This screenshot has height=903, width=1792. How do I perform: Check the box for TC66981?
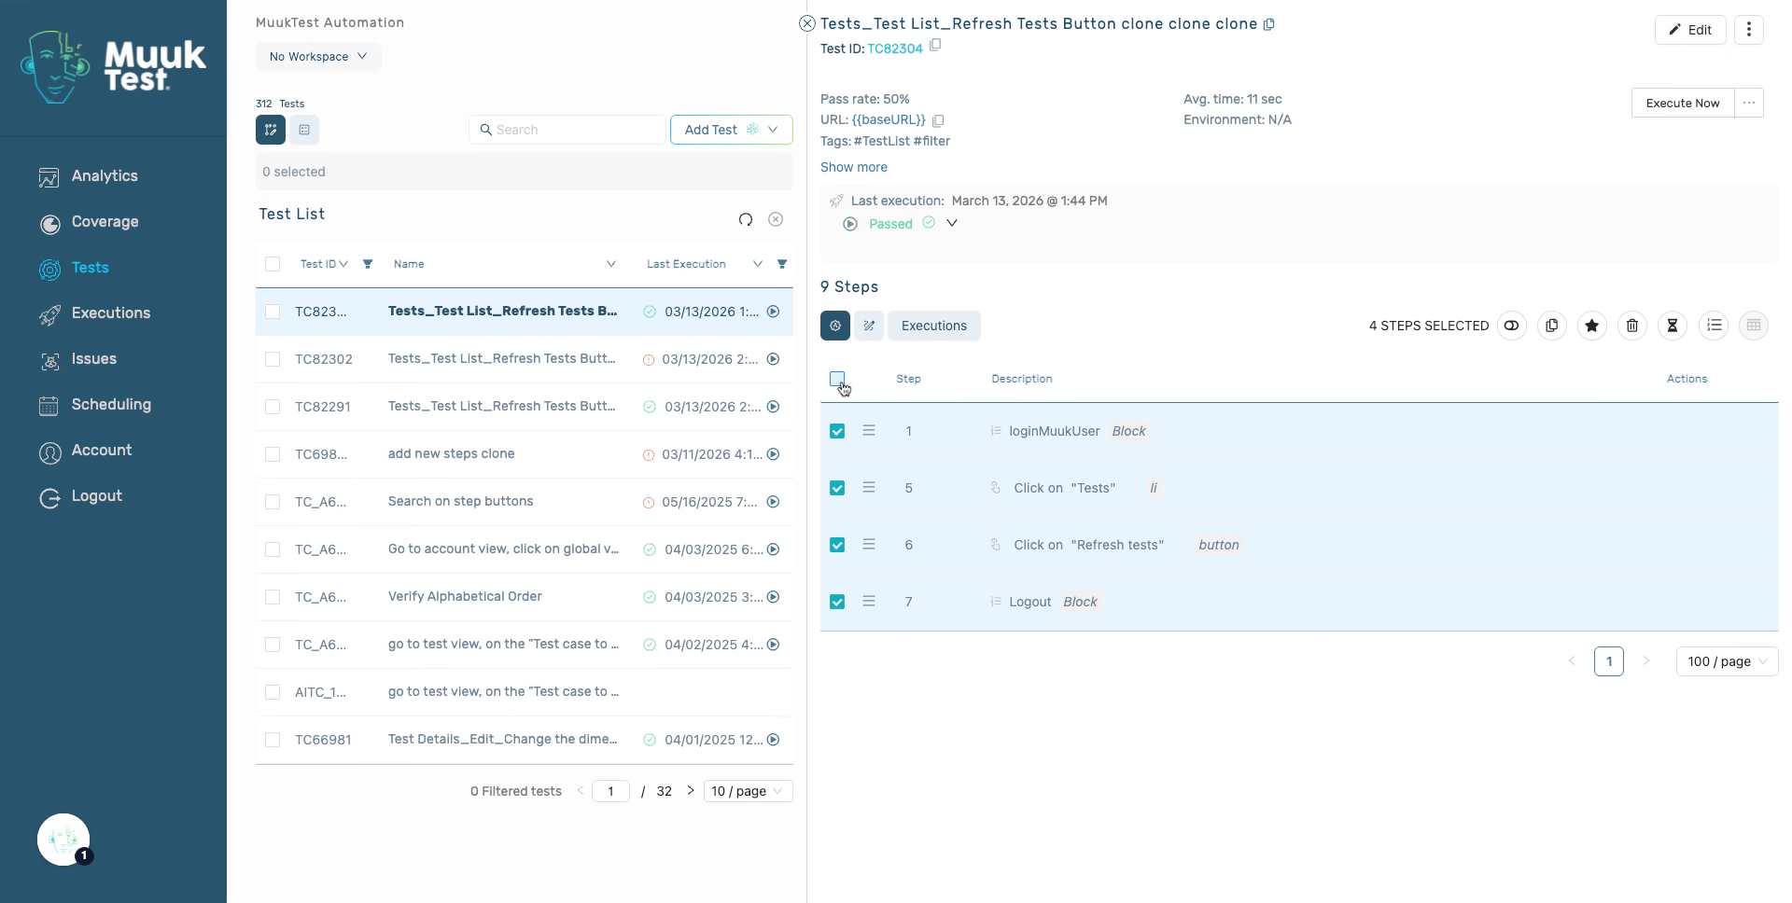tap(273, 740)
